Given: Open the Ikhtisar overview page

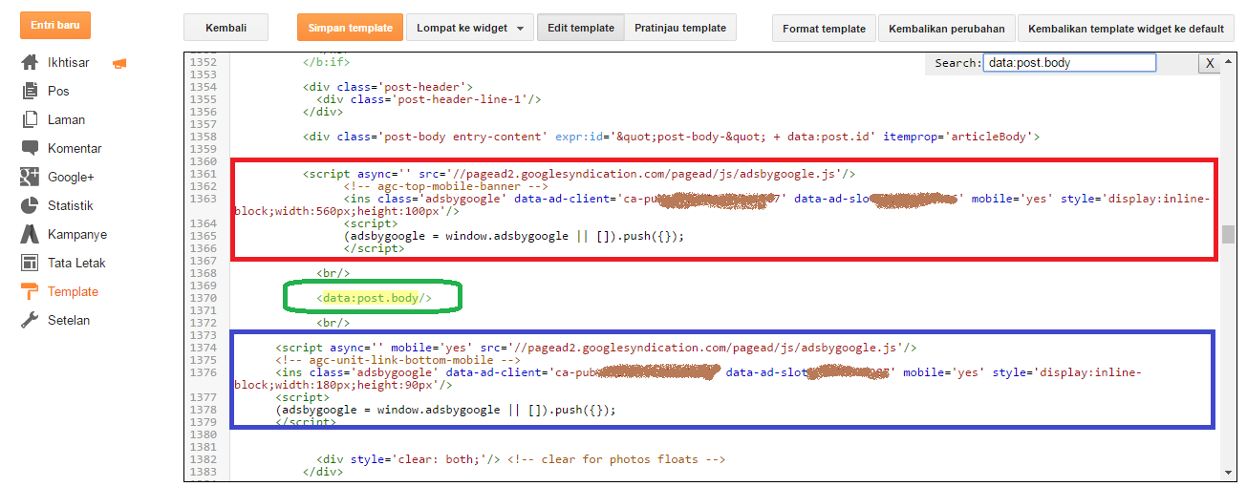Looking at the screenshot, I should 69,63.
